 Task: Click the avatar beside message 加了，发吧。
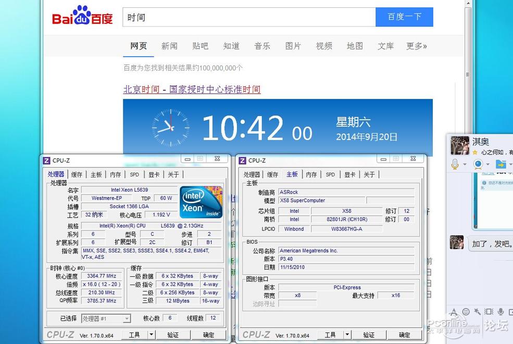click(457, 243)
